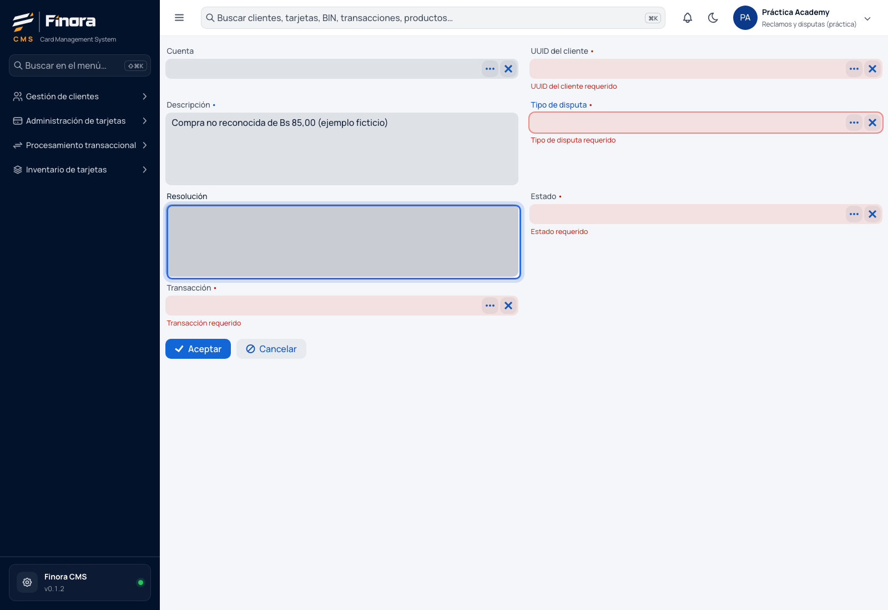
Task: Click the Finora CMS logo
Action: tap(64, 27)
